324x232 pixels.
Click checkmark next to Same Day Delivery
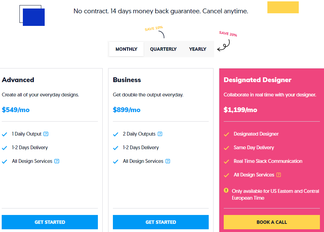click(226, 148)
